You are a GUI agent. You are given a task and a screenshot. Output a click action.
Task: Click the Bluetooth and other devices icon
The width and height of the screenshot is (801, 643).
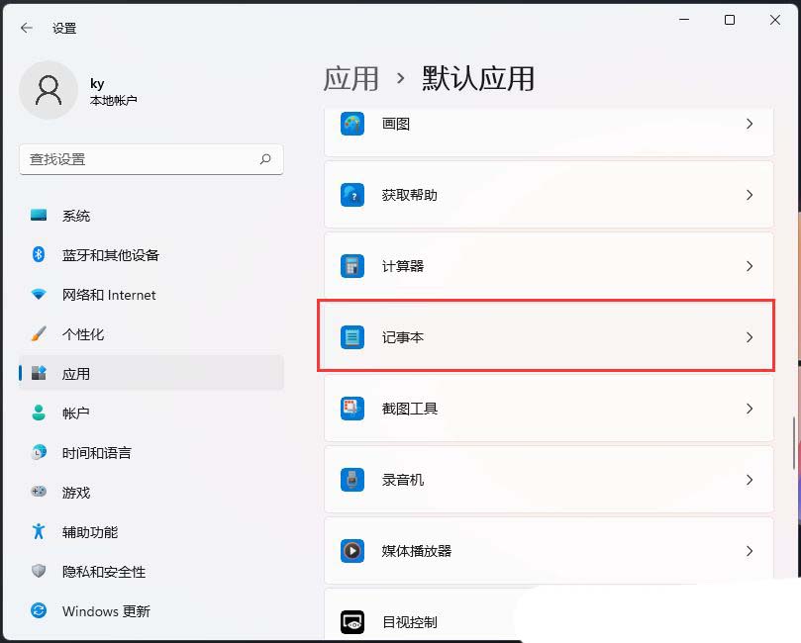pyautogui.click(x=39, y=255)
